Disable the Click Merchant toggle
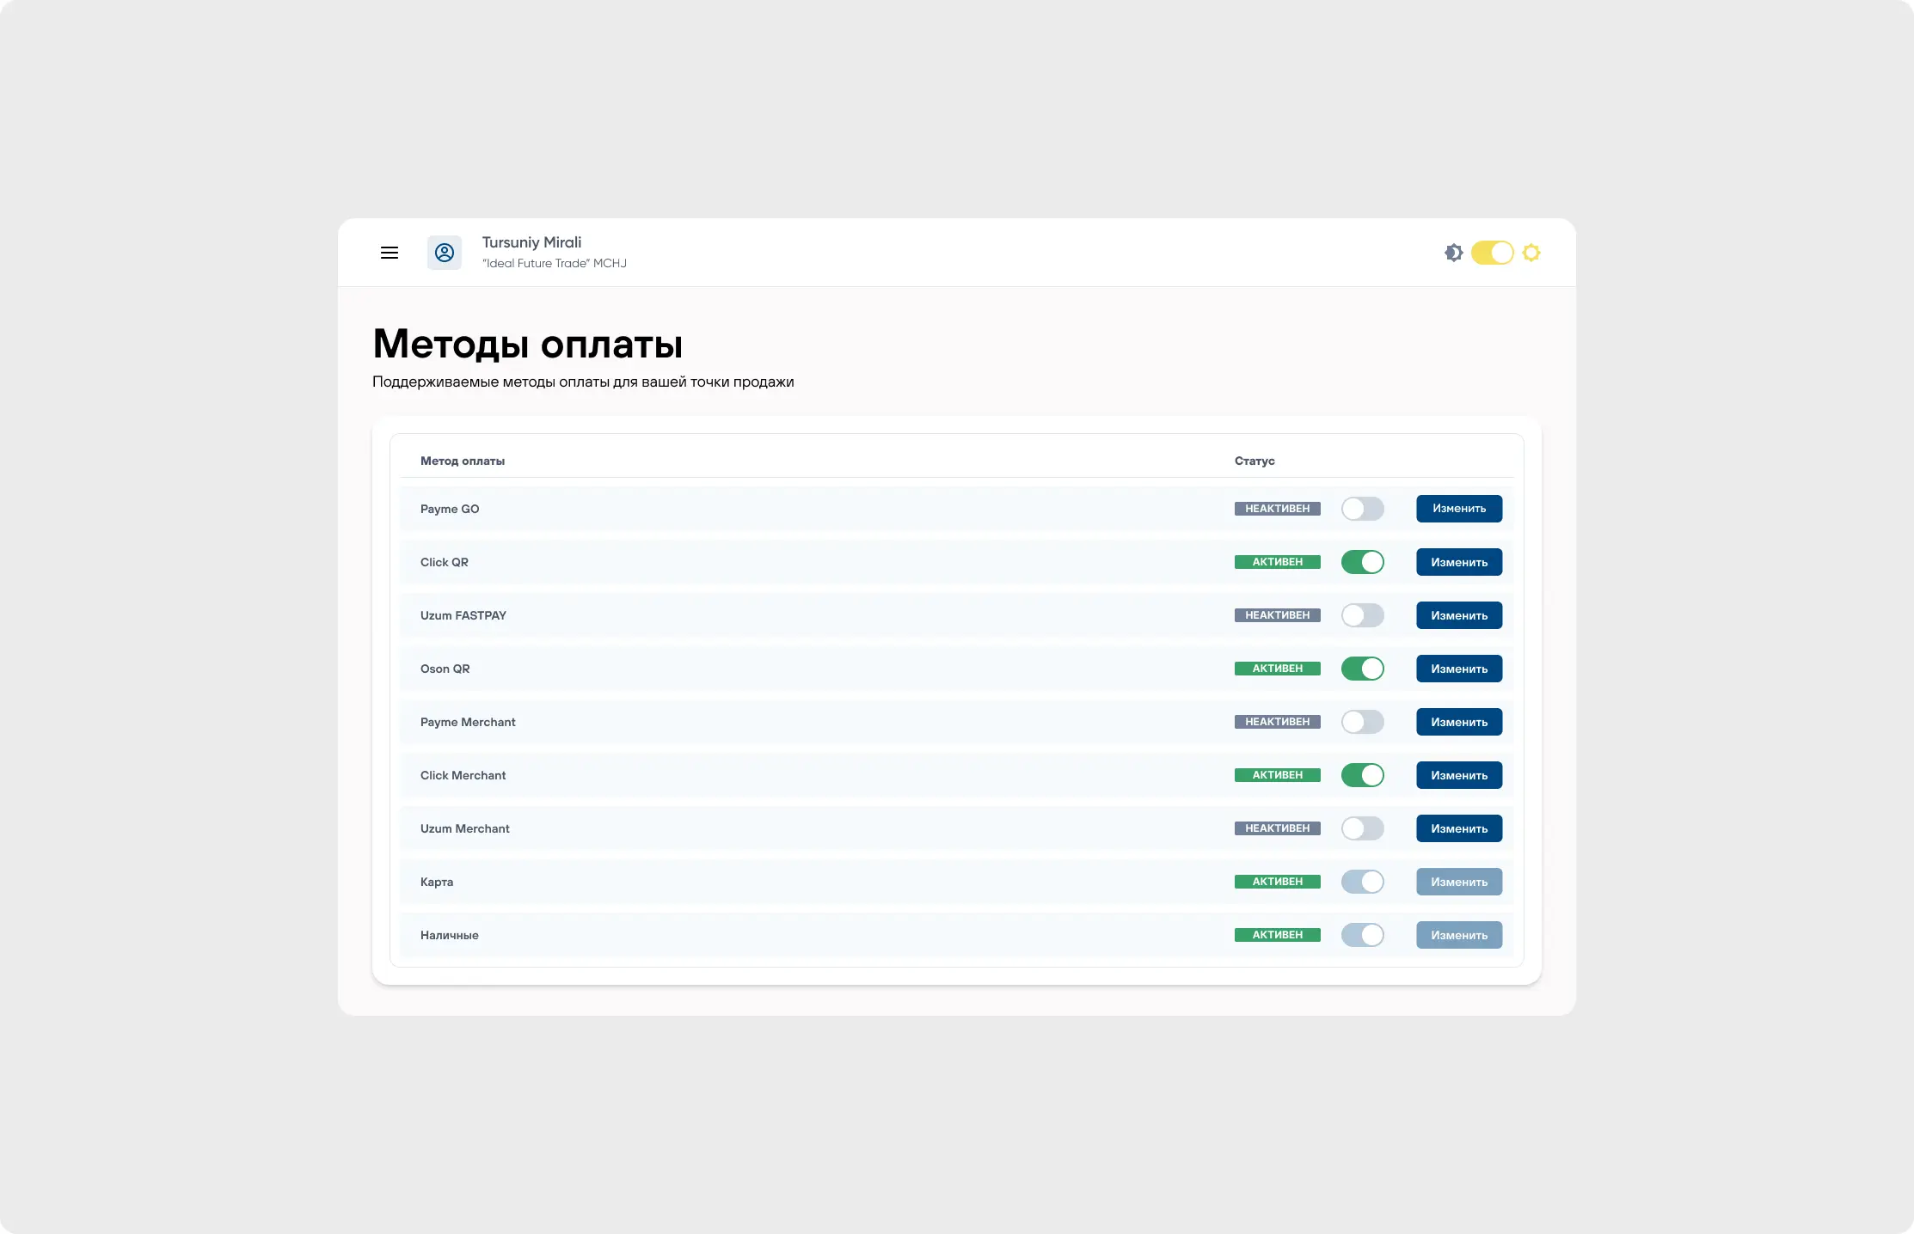Screen dimensions: 1914x1234 [1363, 775]
